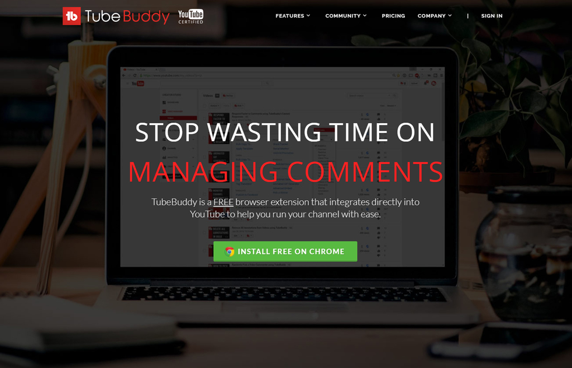Click the underlined FREE link
The height and width of the screenshot is (368, 572).
pyautogui.click(x=223, y=202)
